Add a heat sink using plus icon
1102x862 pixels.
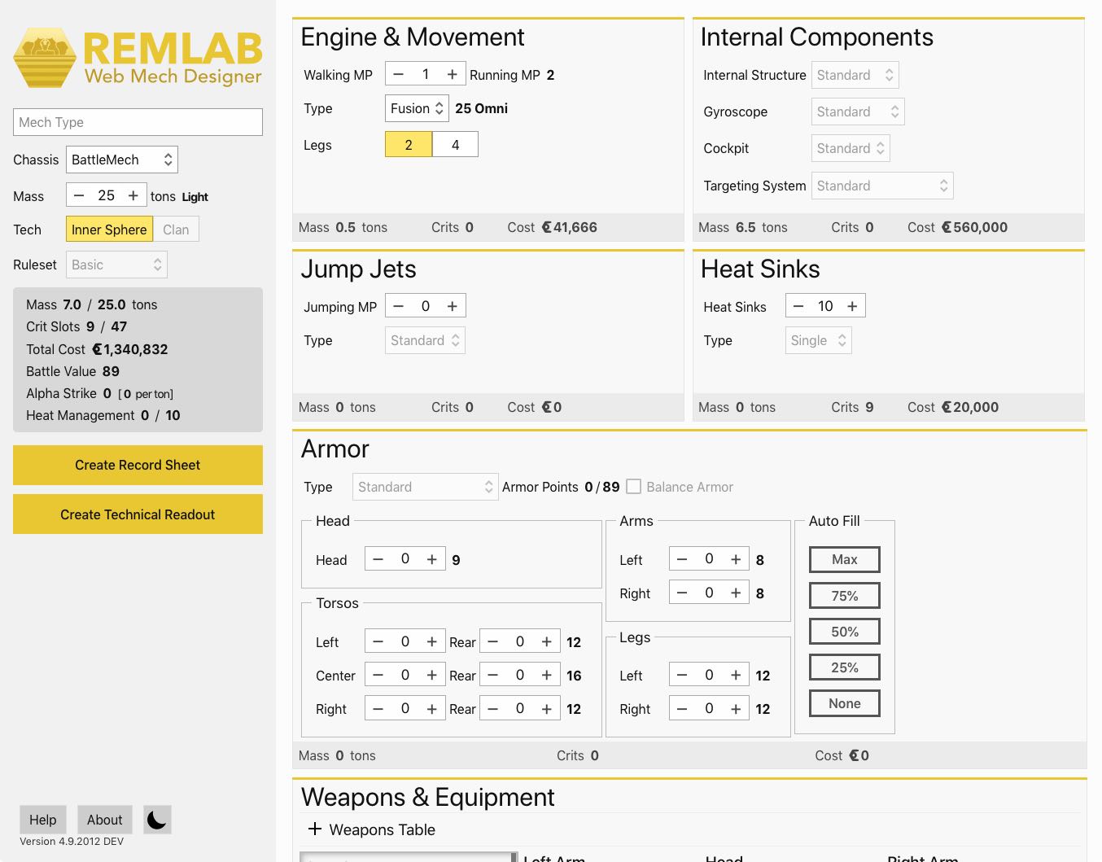coord(852,306)
